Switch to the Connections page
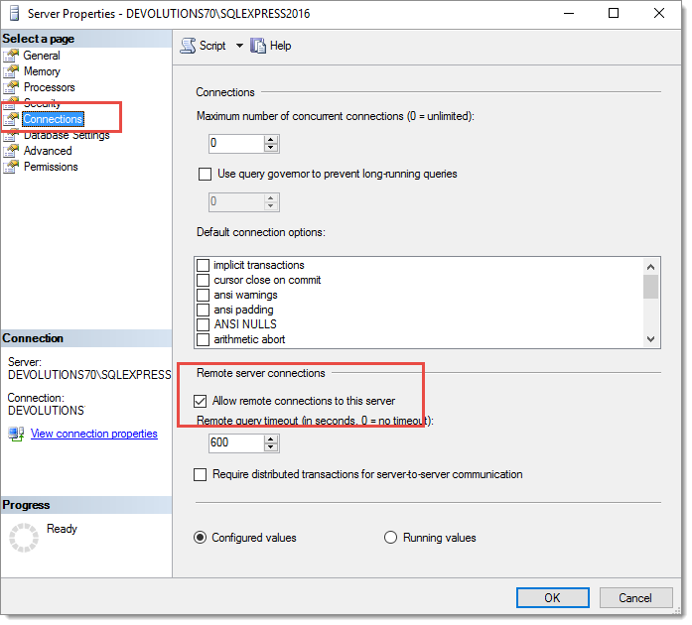 pos(53,119)
